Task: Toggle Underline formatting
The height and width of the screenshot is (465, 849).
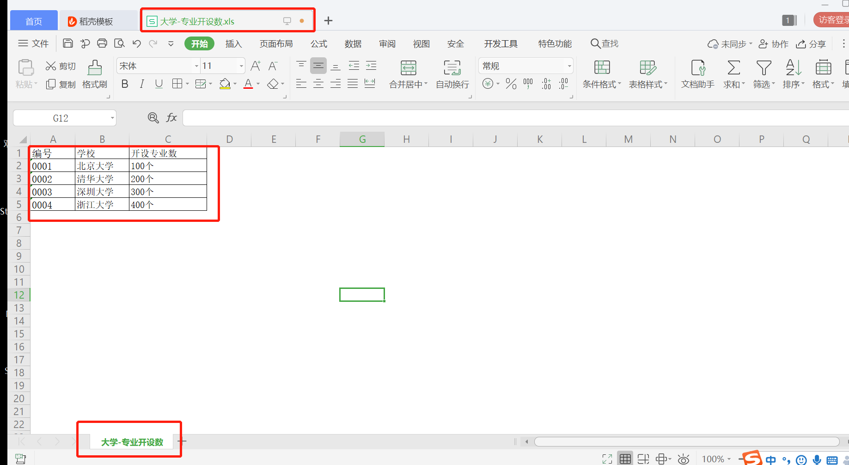Action: pos(159,84)
